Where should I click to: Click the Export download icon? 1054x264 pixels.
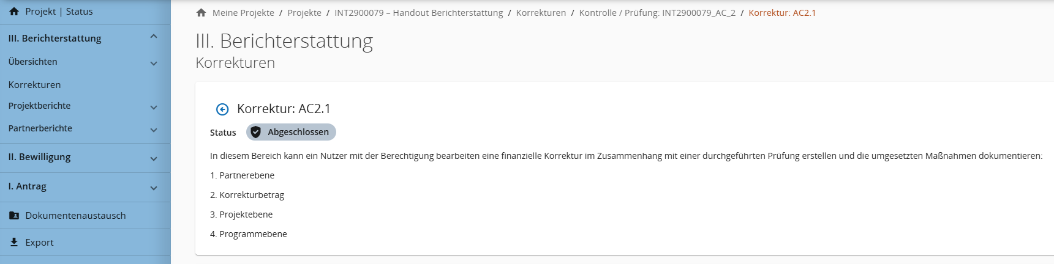point(14,243)
